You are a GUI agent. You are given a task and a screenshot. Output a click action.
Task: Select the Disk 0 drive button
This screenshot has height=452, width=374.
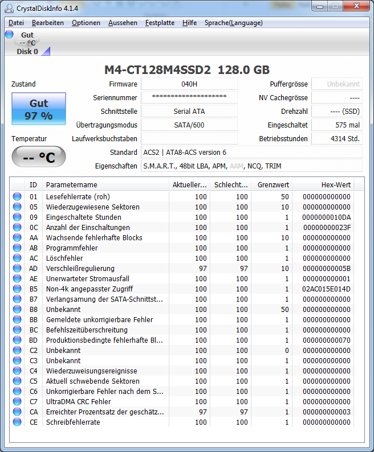click(27, 43)
